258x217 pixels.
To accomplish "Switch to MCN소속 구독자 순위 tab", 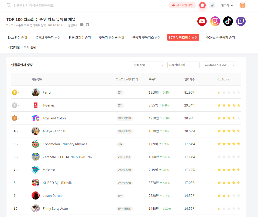I will point(220,37).
